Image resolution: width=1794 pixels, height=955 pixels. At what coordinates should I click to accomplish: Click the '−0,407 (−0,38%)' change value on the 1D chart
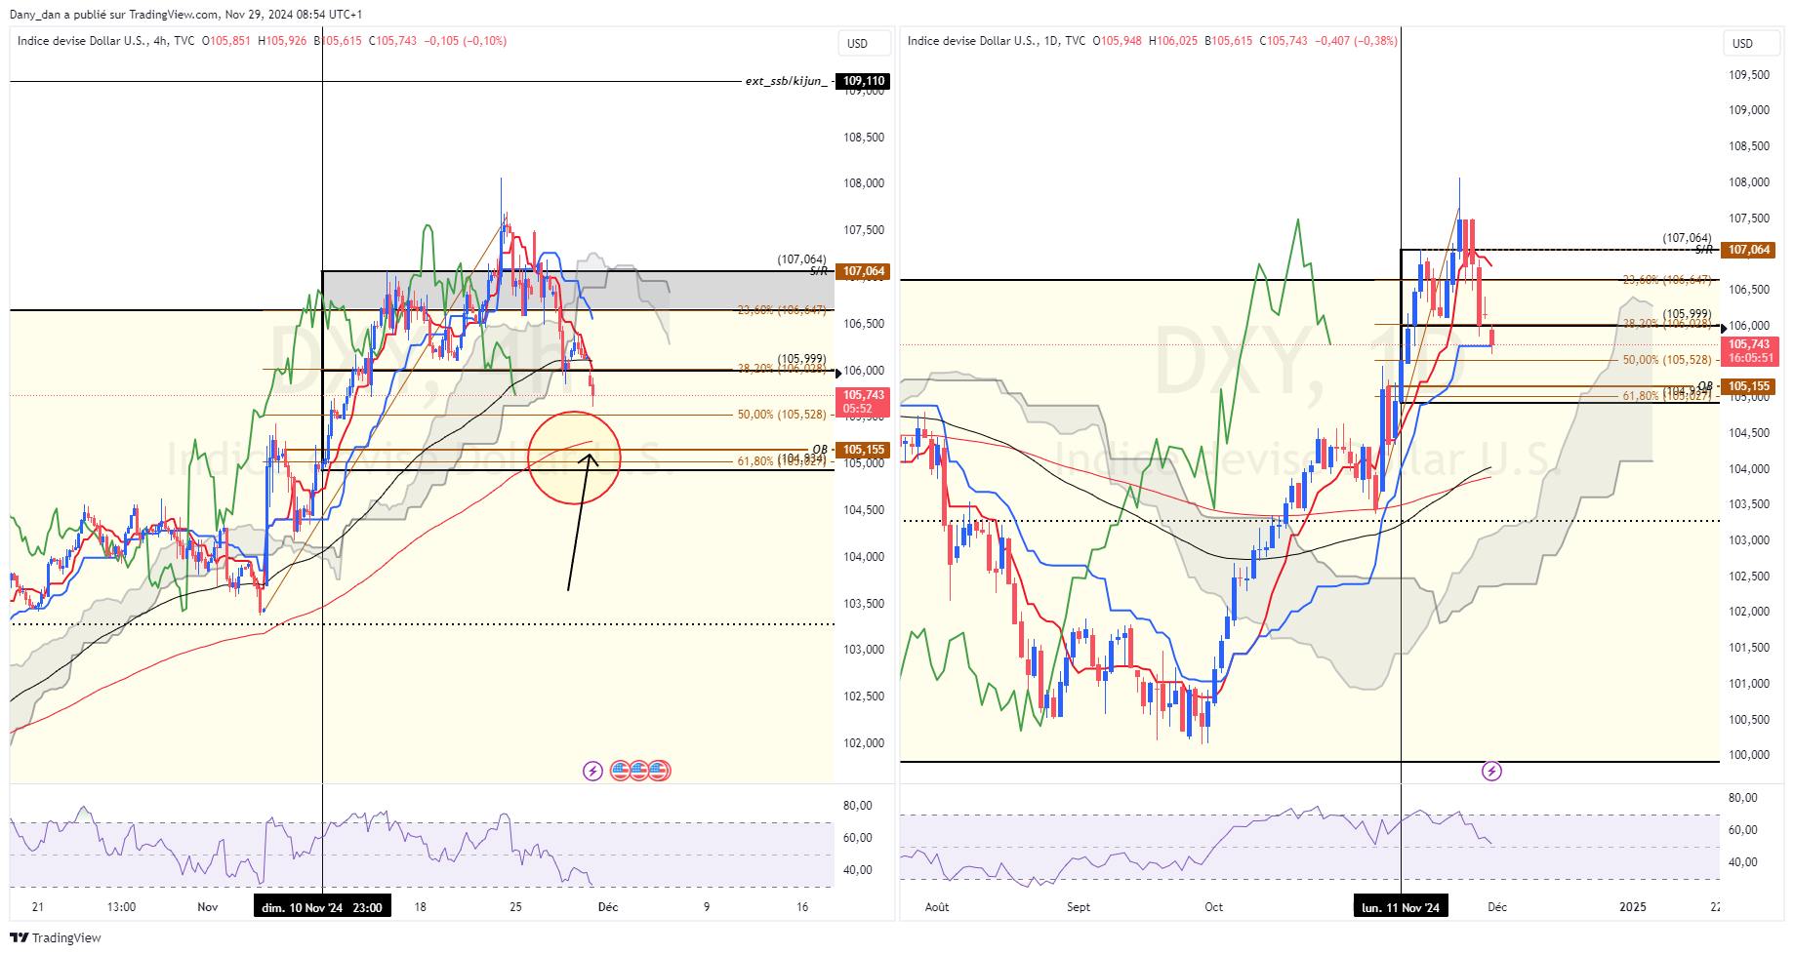pyautogui.click(x=1356, y=41)
